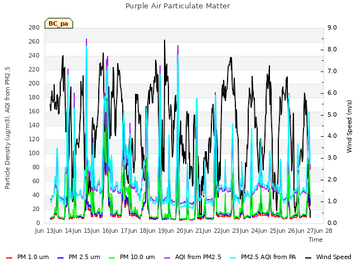Click the purple AQI from PM2.5 legend swatch
Screen dimensions: 357x268
[167, 257]
